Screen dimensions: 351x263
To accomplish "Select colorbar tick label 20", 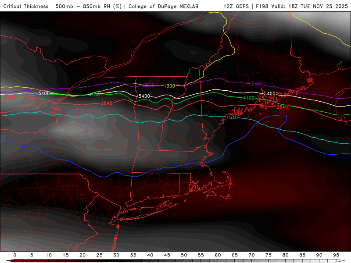I will point(82,255).
